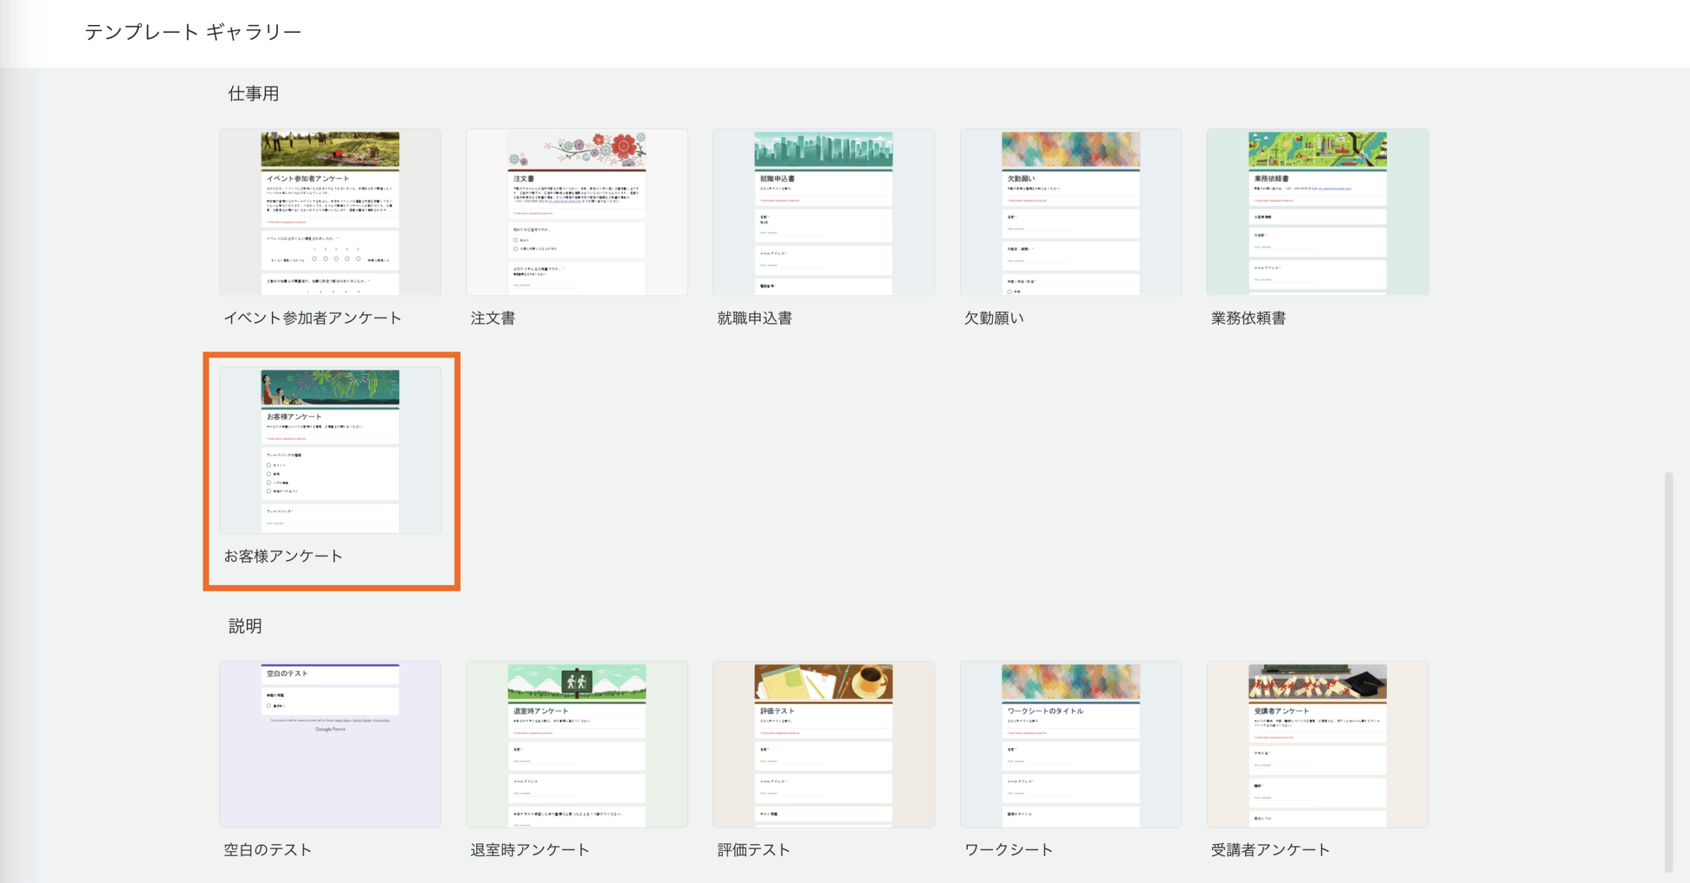Open the 受講者アンケート template thumbnail
Viewport: 1690px width, 883px height.
point(1317,745)
